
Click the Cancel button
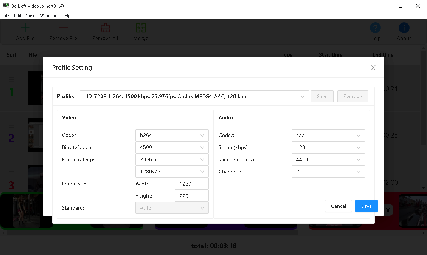[x=338, y=206]
